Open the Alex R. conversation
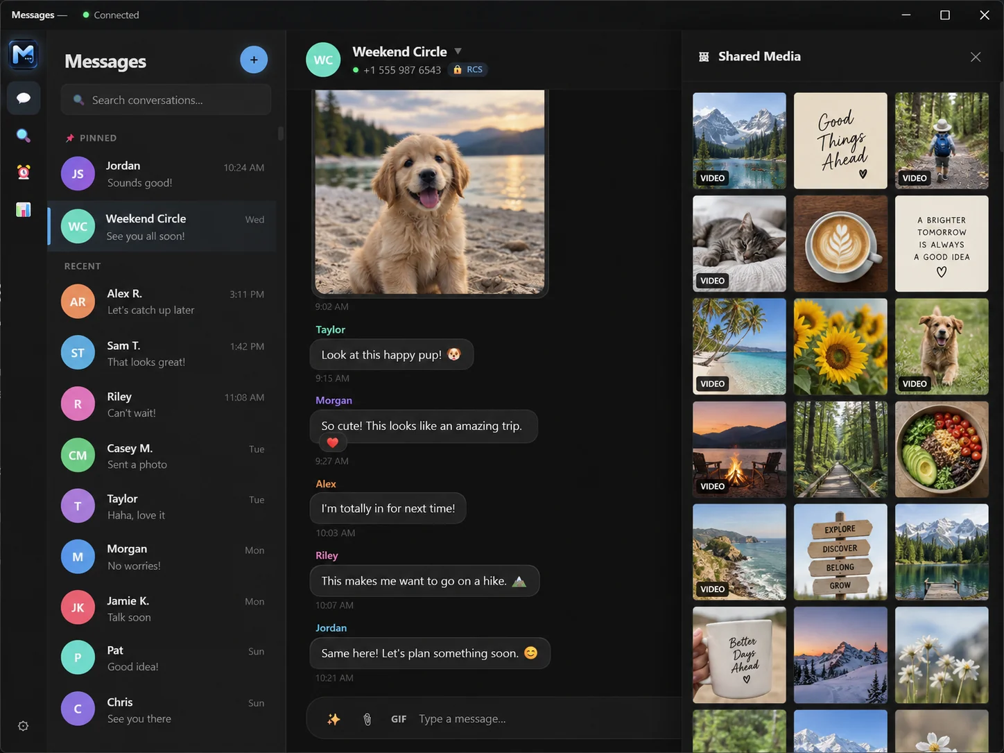 pos(162,302)
